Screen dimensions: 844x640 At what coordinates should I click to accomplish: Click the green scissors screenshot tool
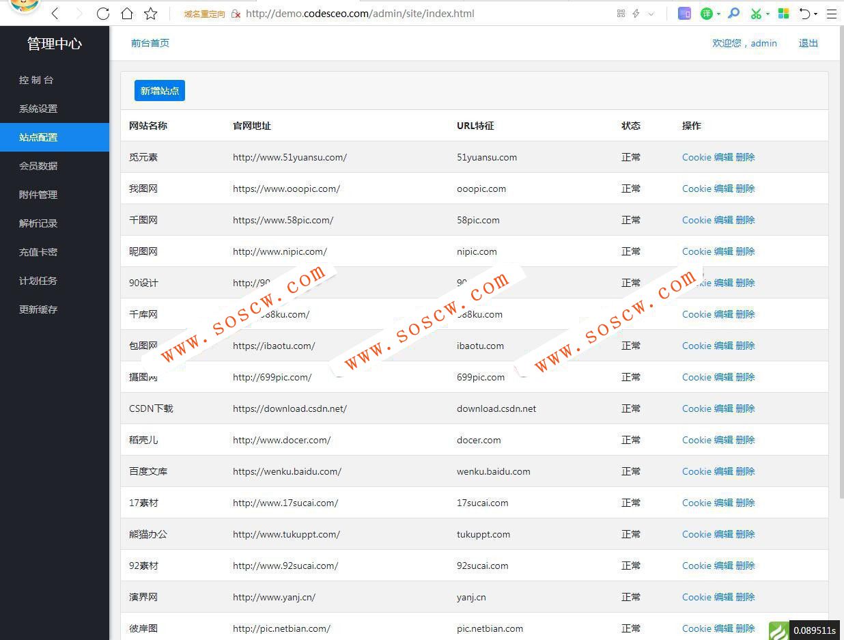click(756, 14)
